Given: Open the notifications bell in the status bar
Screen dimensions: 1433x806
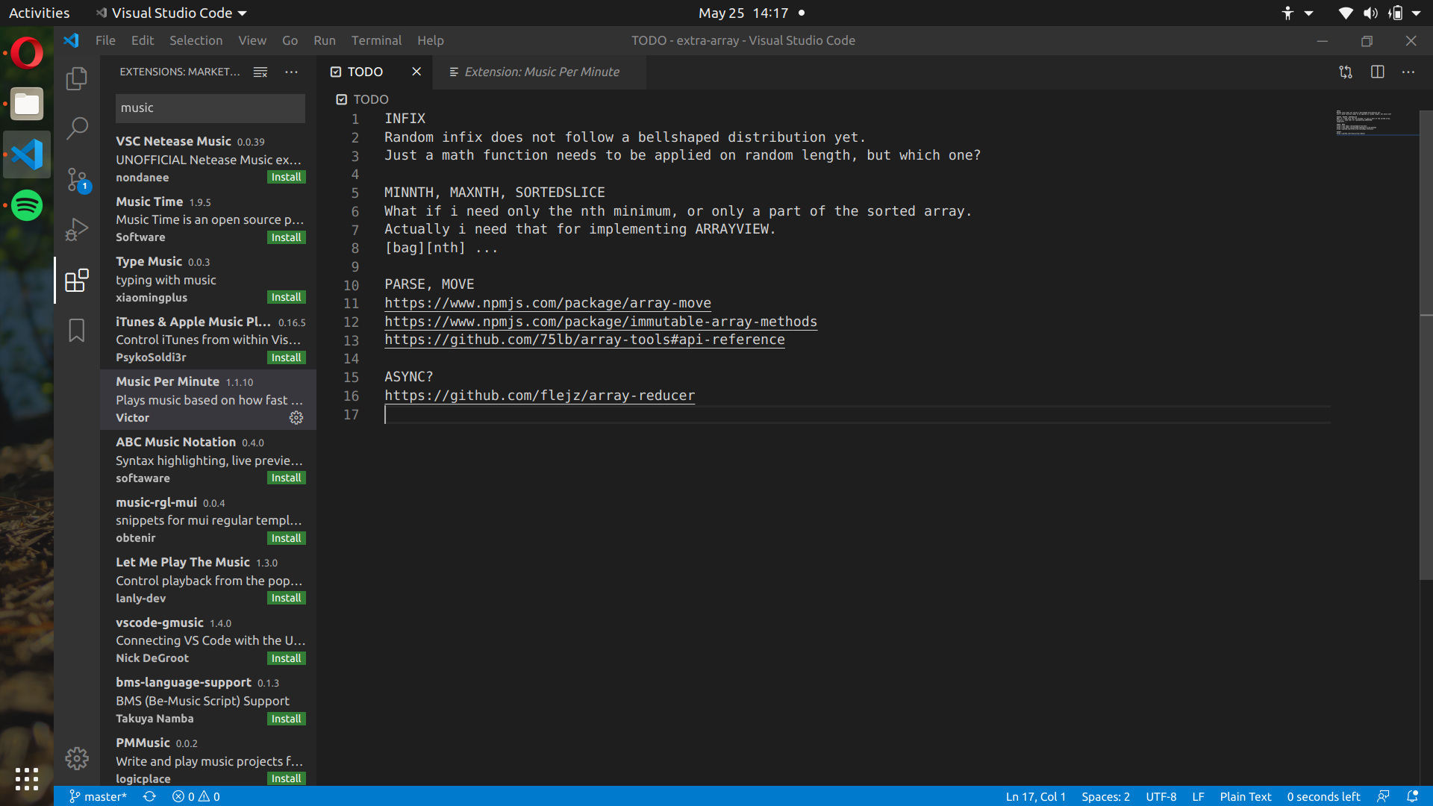Looking at the screenshot, I should tap(1411, 796).
